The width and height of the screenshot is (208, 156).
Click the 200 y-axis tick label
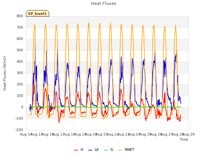pos(20,84)
